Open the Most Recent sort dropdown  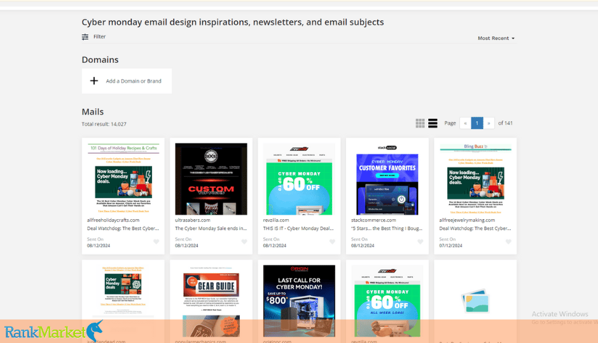(x=496, y=38)
